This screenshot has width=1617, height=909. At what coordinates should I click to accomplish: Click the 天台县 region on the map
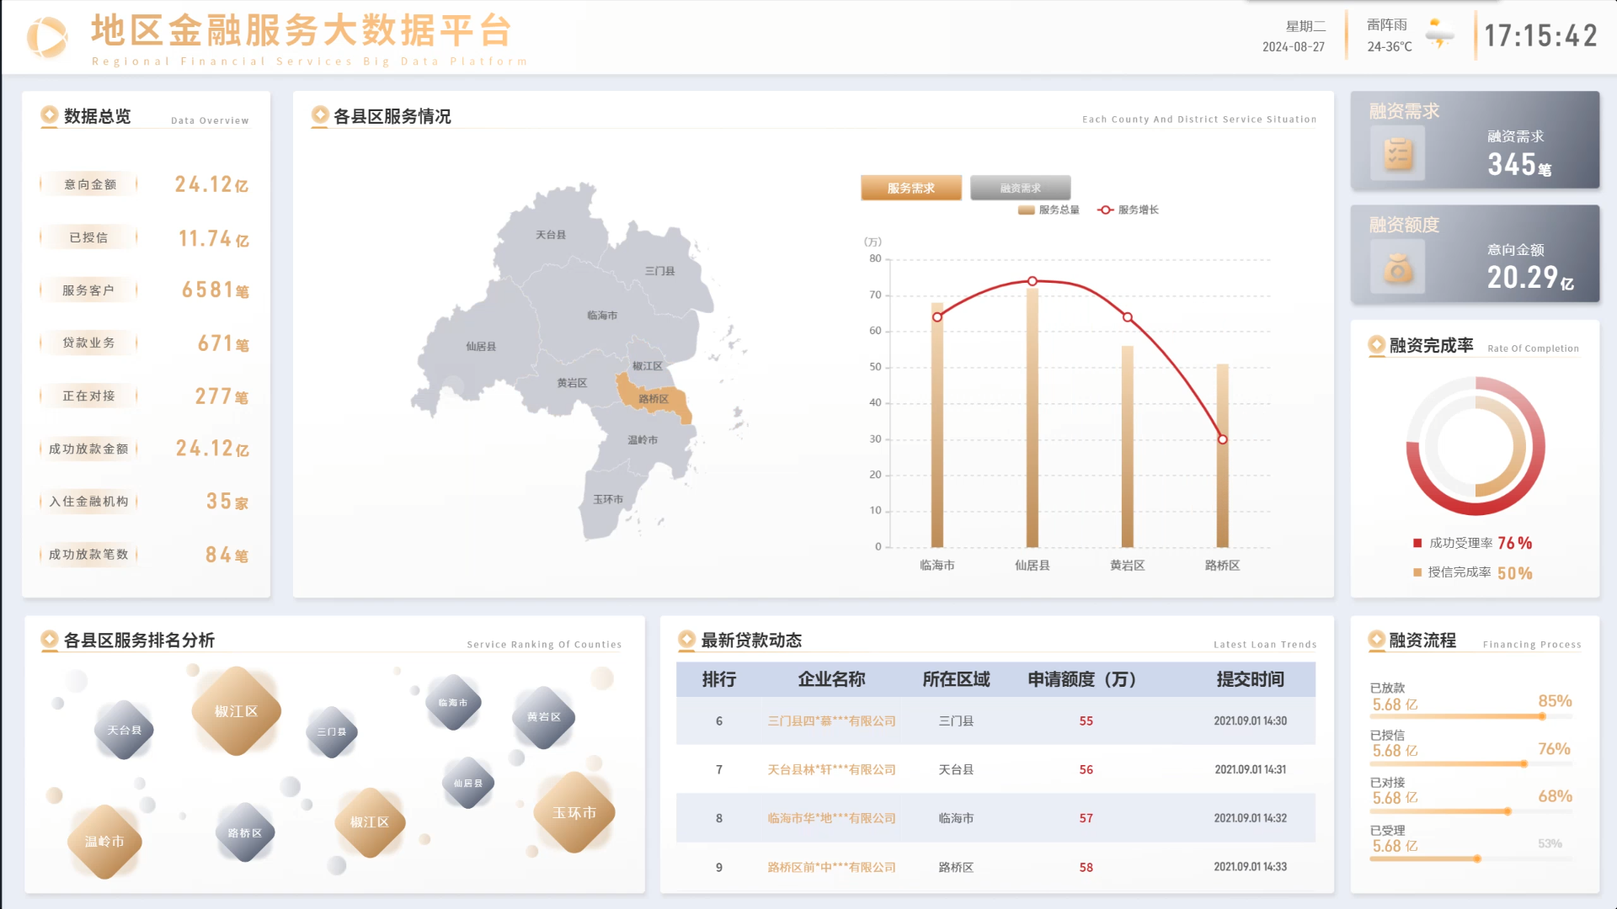point(551,236)
